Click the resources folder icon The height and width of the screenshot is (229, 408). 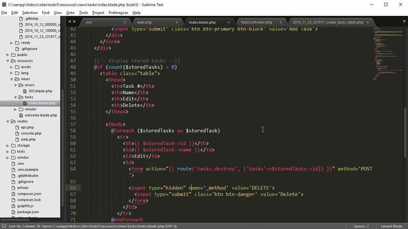point(13,61)
